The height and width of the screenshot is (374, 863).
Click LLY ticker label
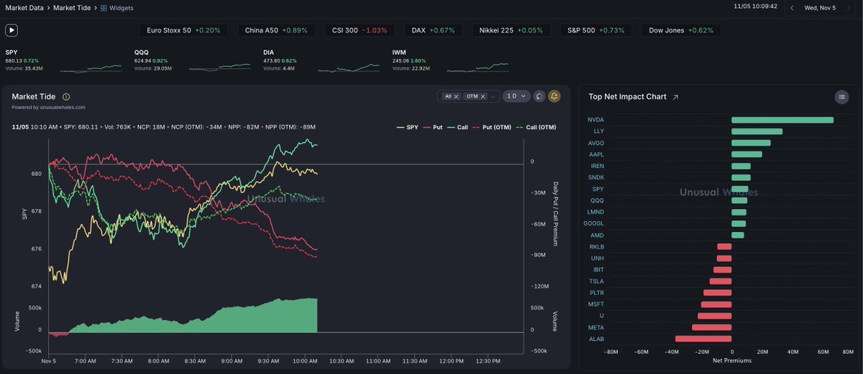(598, 131)
